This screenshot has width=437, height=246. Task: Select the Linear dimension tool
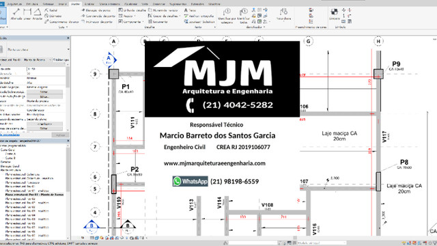tap(27, 14)
